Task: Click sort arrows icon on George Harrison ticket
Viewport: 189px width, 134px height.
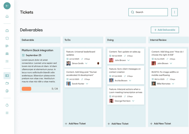Action: coord(125,96)
